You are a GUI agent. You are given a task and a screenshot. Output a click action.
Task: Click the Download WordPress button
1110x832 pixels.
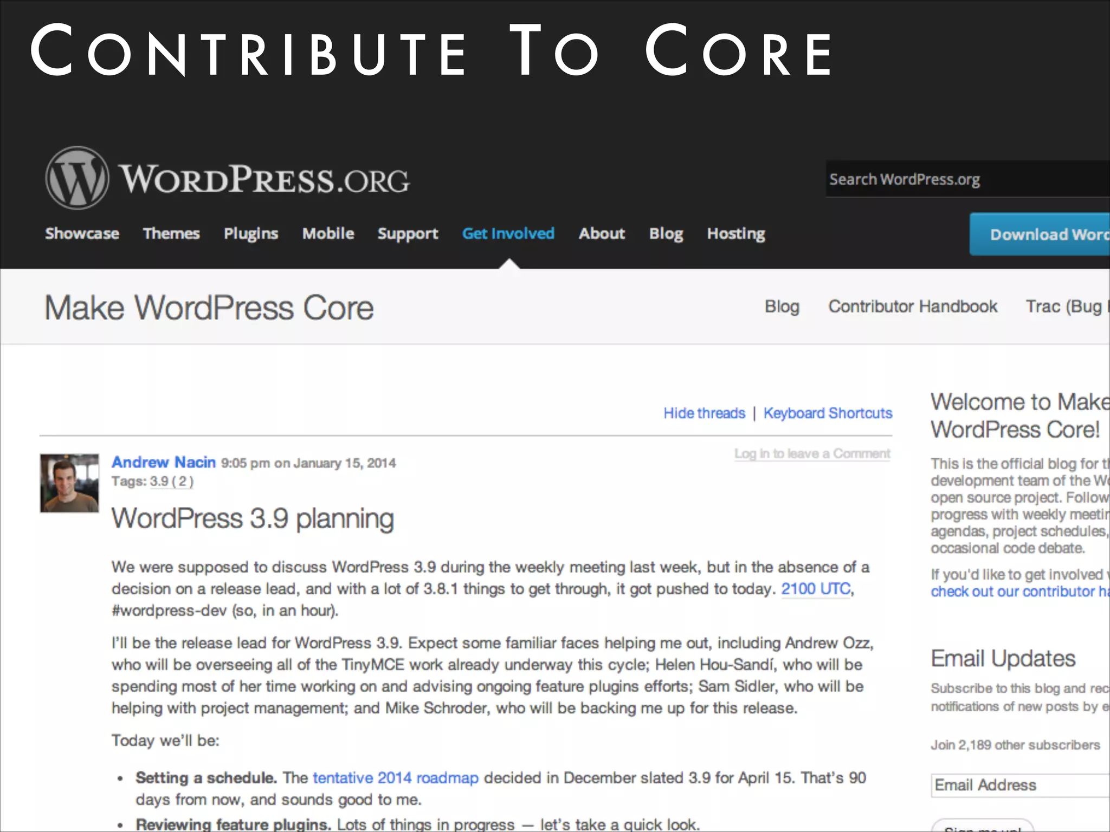1040,234
